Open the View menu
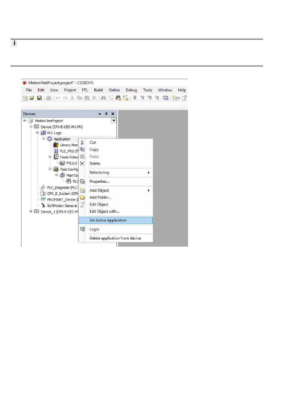290x420 pixels. point(54,90)
